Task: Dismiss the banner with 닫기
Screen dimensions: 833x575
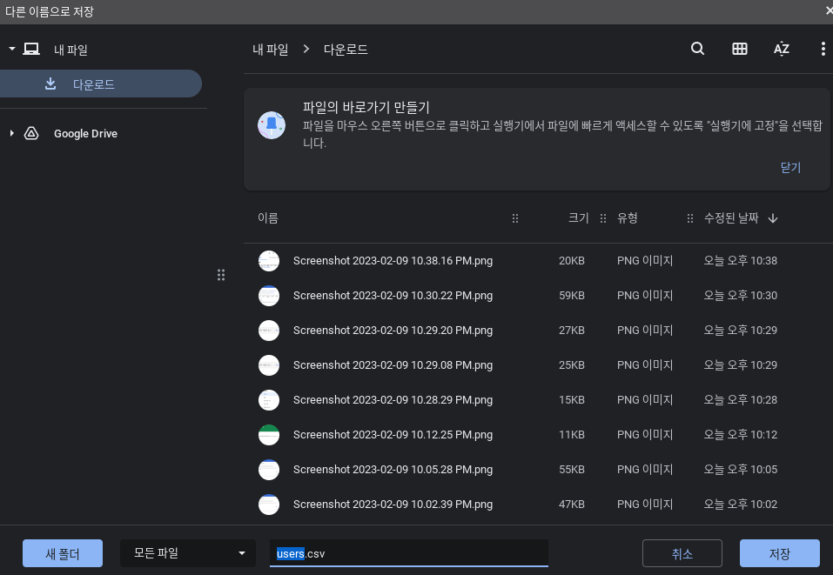Action: pos(790,168)
